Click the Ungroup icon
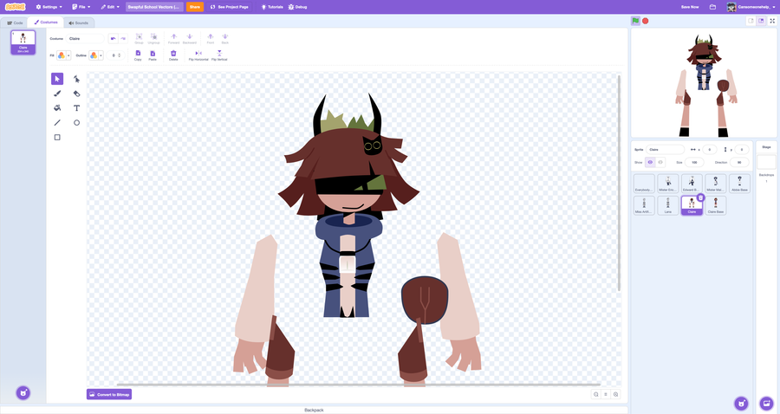Viewport: 780px width, 414px height. 153,38
